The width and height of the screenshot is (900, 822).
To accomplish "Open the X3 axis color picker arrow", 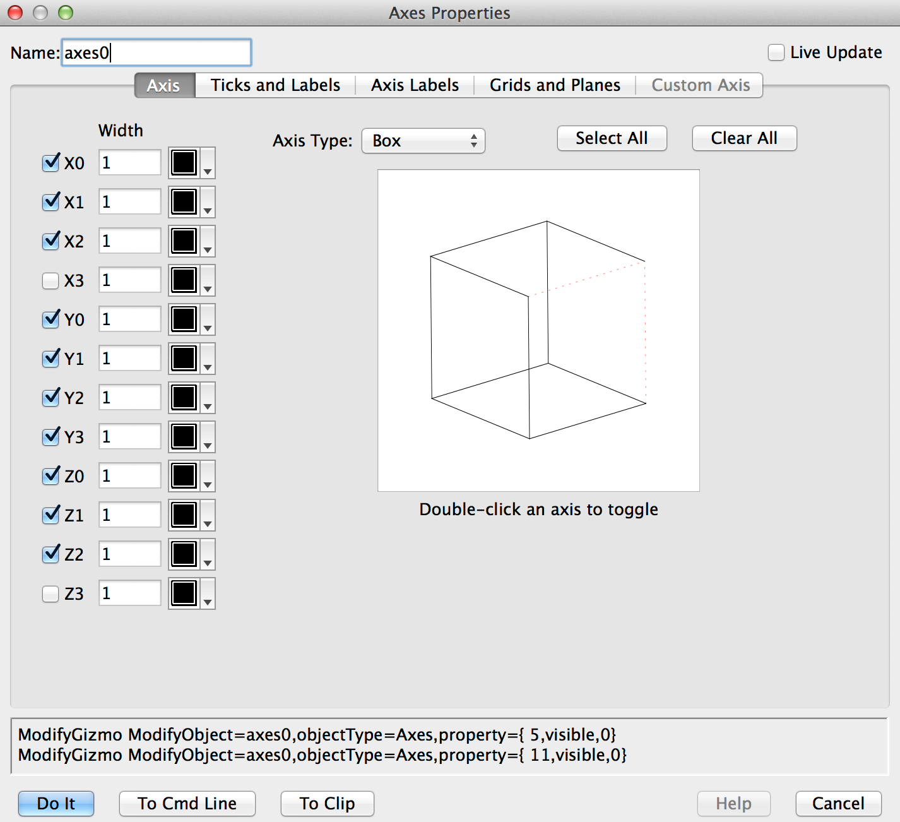I will (208, 281).
